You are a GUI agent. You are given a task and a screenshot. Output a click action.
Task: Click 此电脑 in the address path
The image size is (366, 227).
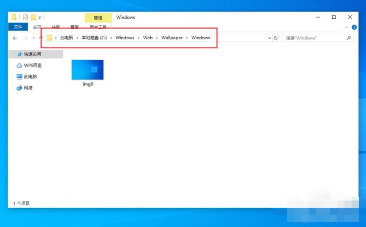point(66,38)
